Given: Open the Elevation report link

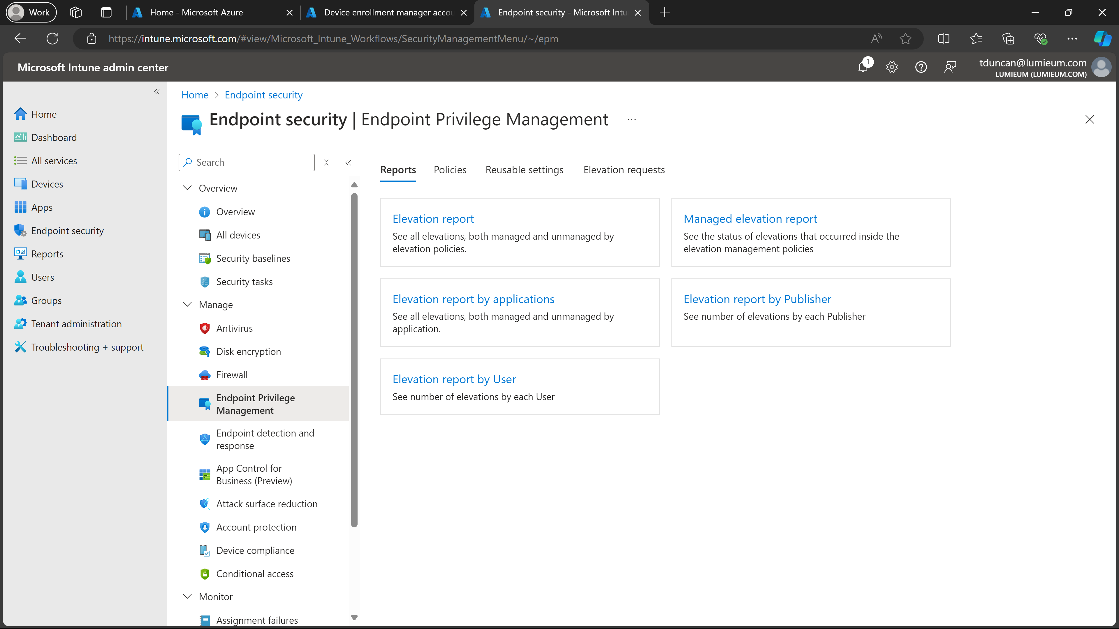Looking at the screenshot, I should click(x=433, y=219).
